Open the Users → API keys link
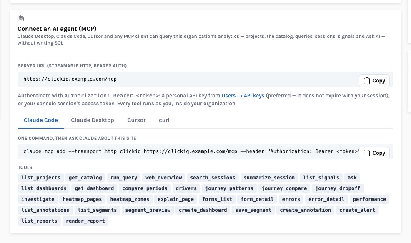 [243, 96]
